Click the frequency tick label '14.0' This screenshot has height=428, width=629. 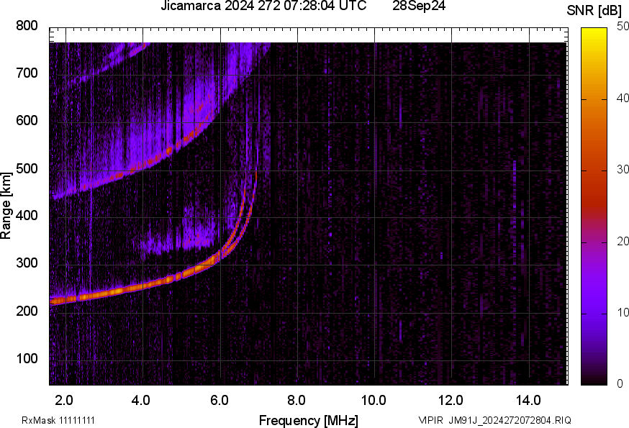[x=528, y=400]
